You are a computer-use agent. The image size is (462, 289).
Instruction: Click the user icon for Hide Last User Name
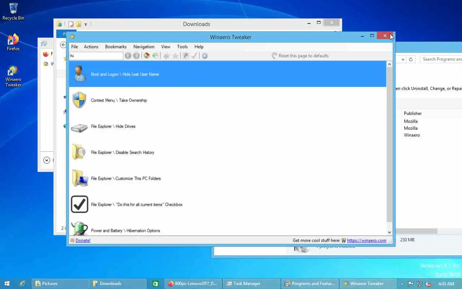coord(79,74)
